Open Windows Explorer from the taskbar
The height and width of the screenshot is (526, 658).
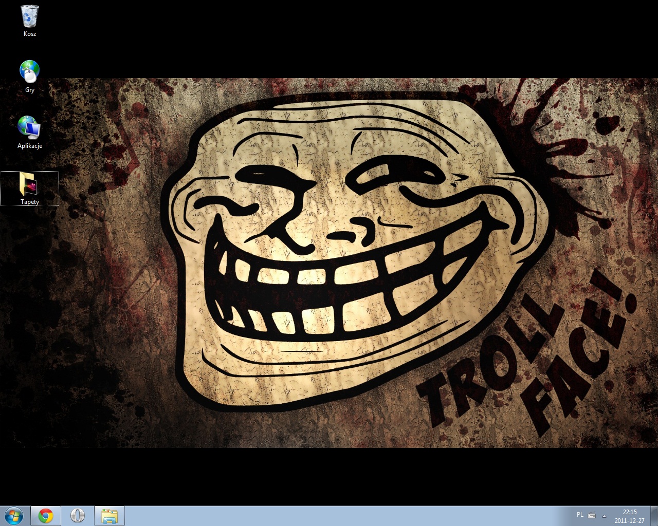tap(109, 516)
